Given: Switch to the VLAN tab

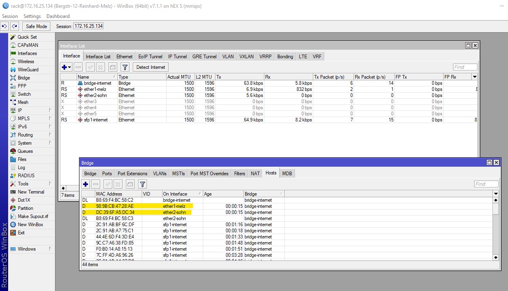Looking at the screenshot, I should [x=228, y=57].
